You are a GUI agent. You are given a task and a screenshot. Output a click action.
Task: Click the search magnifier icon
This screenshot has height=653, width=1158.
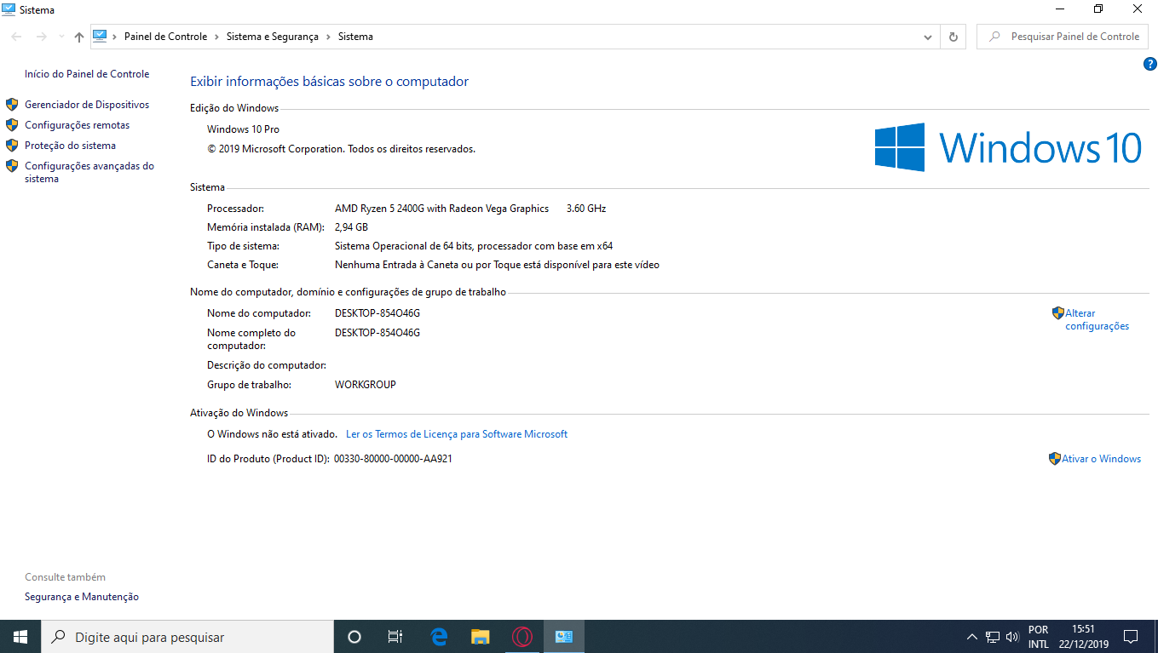(x=994, y=37)
